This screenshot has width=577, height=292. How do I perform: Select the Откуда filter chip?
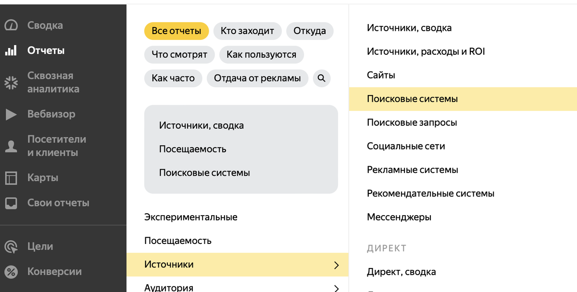click(310, 31)
